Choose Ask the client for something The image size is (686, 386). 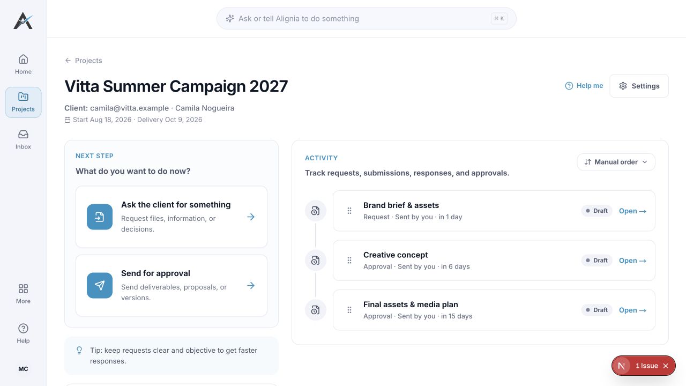171,217
